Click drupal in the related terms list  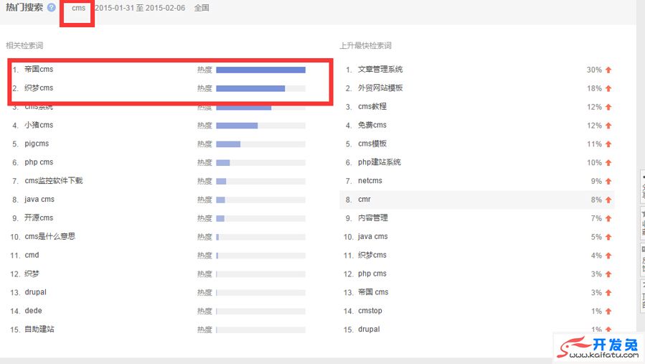click(x=35, y=292)
